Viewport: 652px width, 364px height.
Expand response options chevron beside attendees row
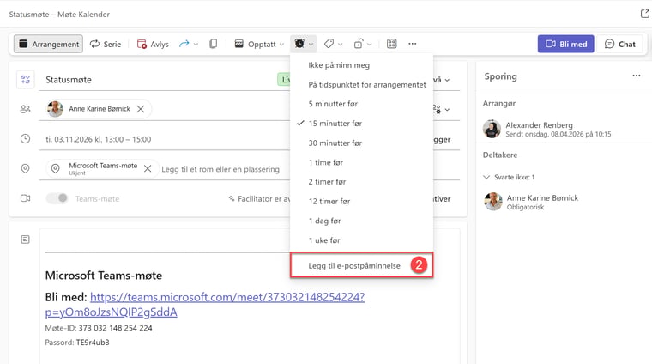(447, 109)
